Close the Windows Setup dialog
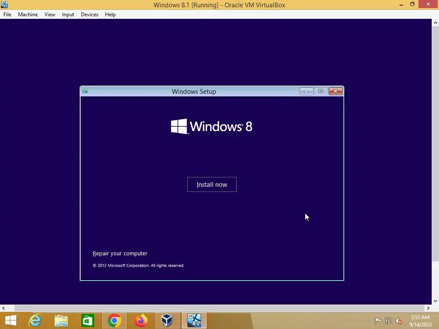Screen dimensions: 439x329 [x=335, y=91]
